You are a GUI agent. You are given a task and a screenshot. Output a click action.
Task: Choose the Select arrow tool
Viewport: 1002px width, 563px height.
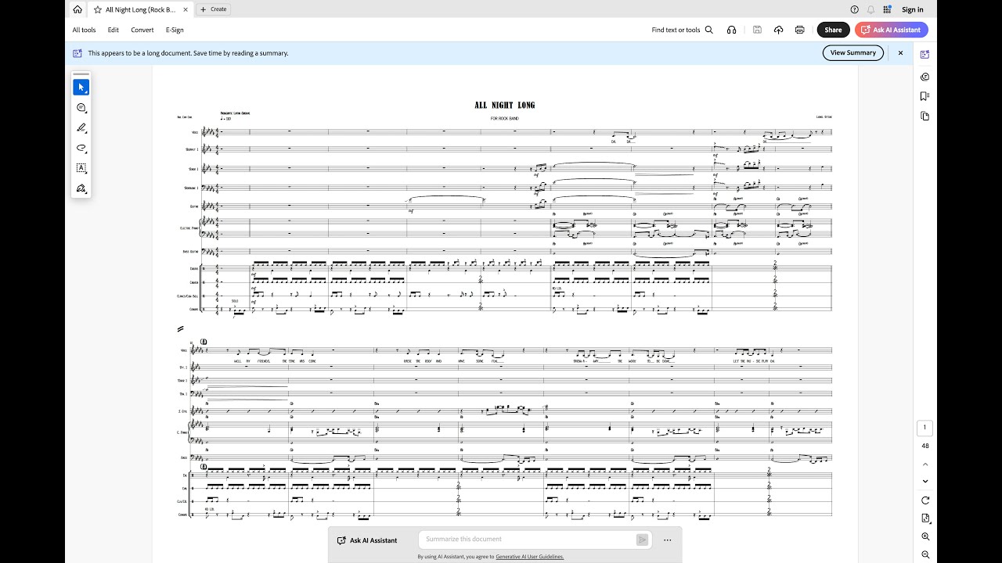click(81, 87)
